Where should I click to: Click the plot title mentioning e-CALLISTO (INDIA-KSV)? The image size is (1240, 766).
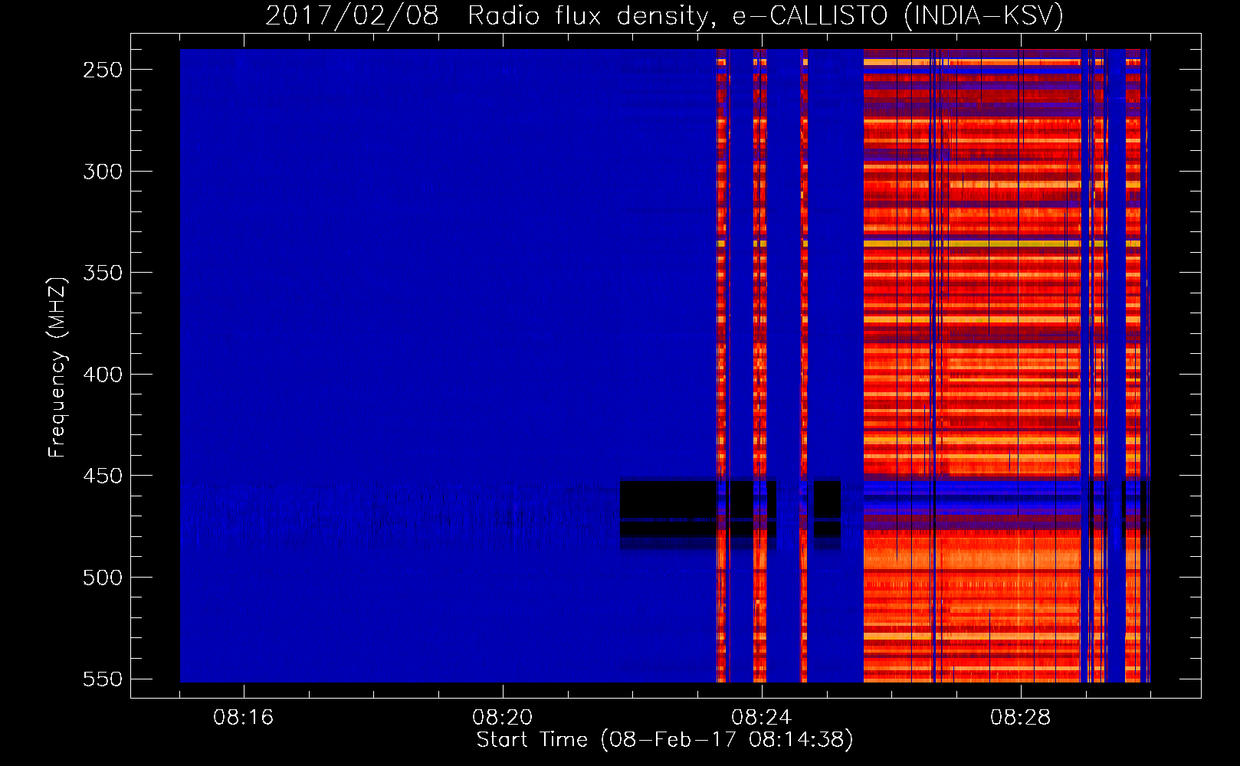point(664,15)
